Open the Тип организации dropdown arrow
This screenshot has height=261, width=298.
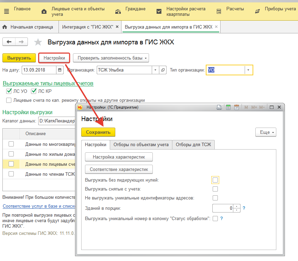point(248,70)
